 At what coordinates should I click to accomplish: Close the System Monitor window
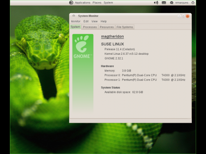(x=188, y=16)
